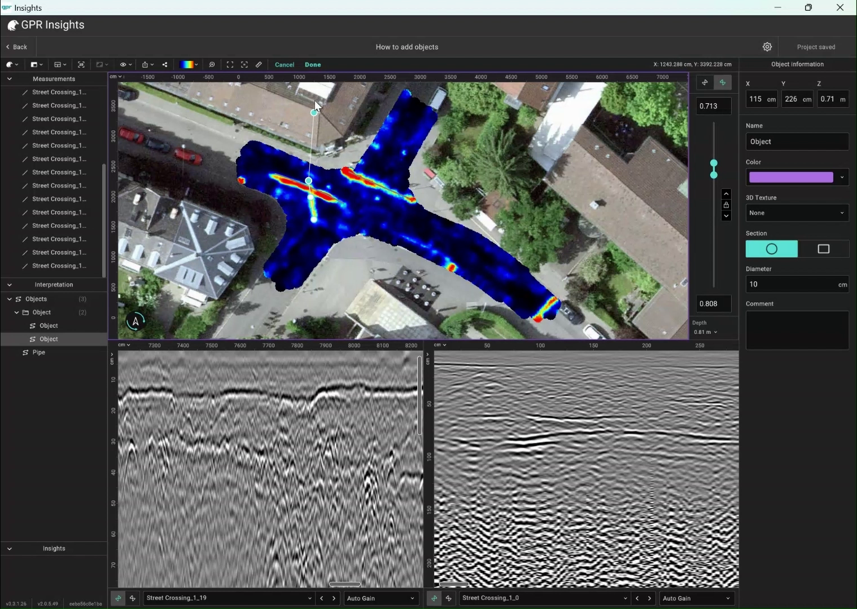Toggle the visibility eye icon
The width and height of the screenshot is (857, 609).
123,65
